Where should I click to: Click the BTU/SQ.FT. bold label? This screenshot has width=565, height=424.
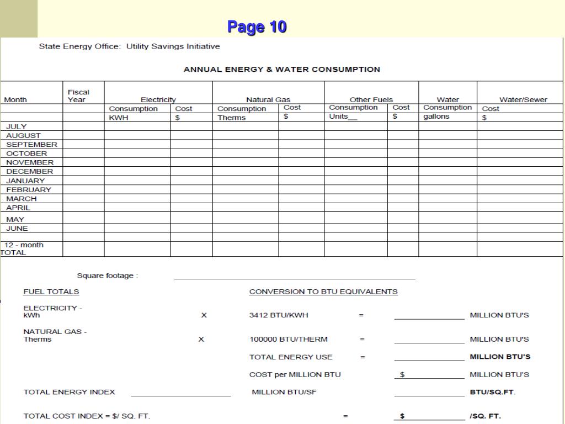493,393
